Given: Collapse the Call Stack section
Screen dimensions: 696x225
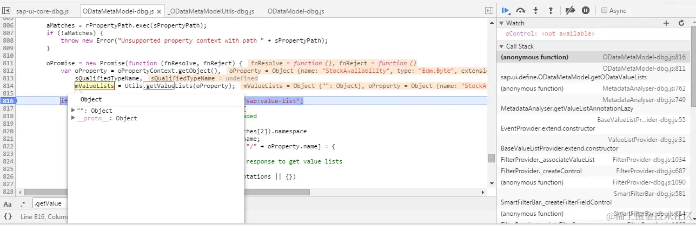Looking at the screenshot, I should click(x=501, y=46).
